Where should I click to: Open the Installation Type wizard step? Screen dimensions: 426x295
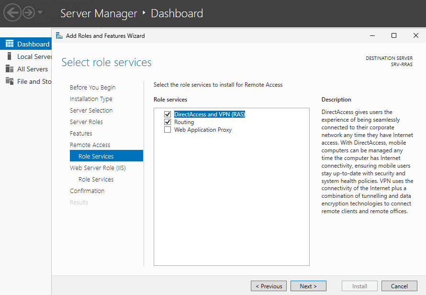point(91,99)
